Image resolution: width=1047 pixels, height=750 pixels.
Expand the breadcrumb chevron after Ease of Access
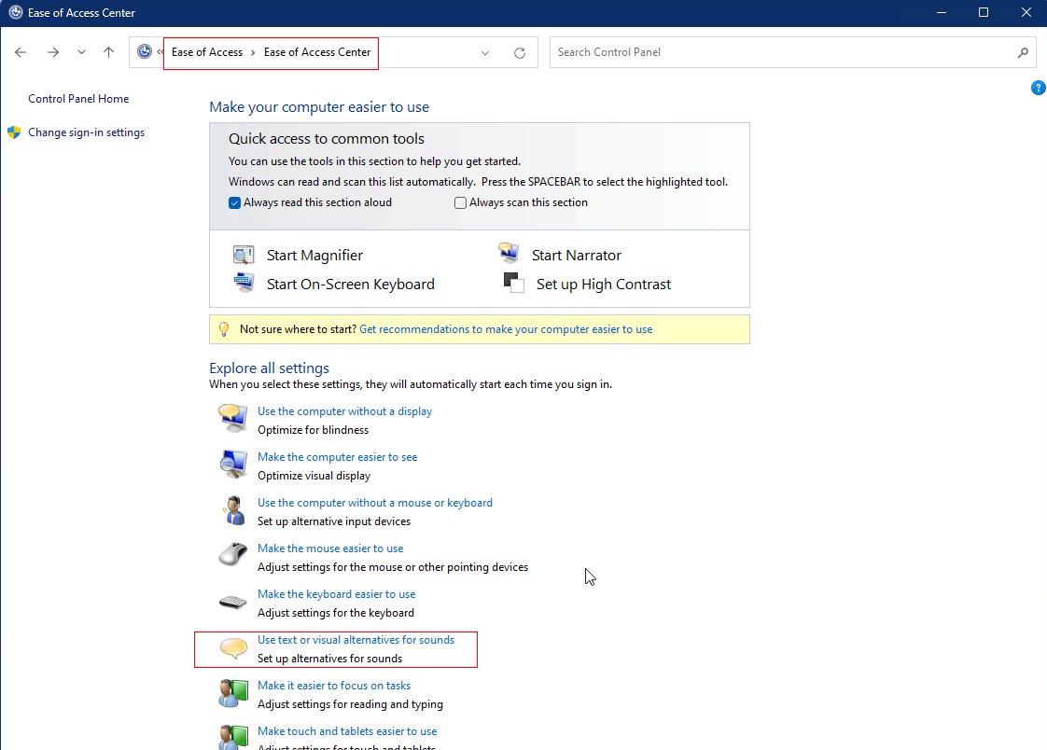pos(253,53)
